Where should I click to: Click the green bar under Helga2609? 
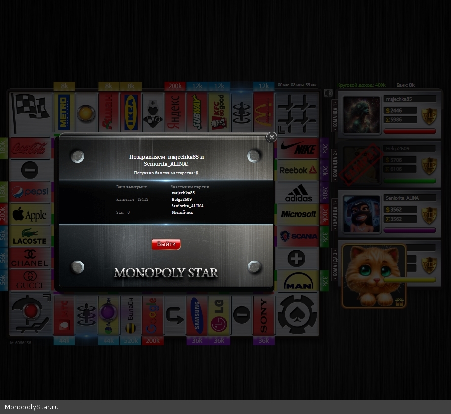(x=410, y=181)
